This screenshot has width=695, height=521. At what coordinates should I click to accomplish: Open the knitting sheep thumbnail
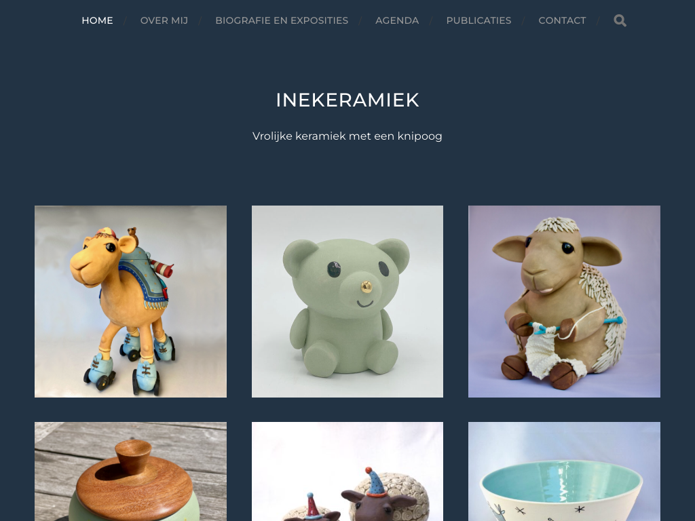click(x=564, y=301)
